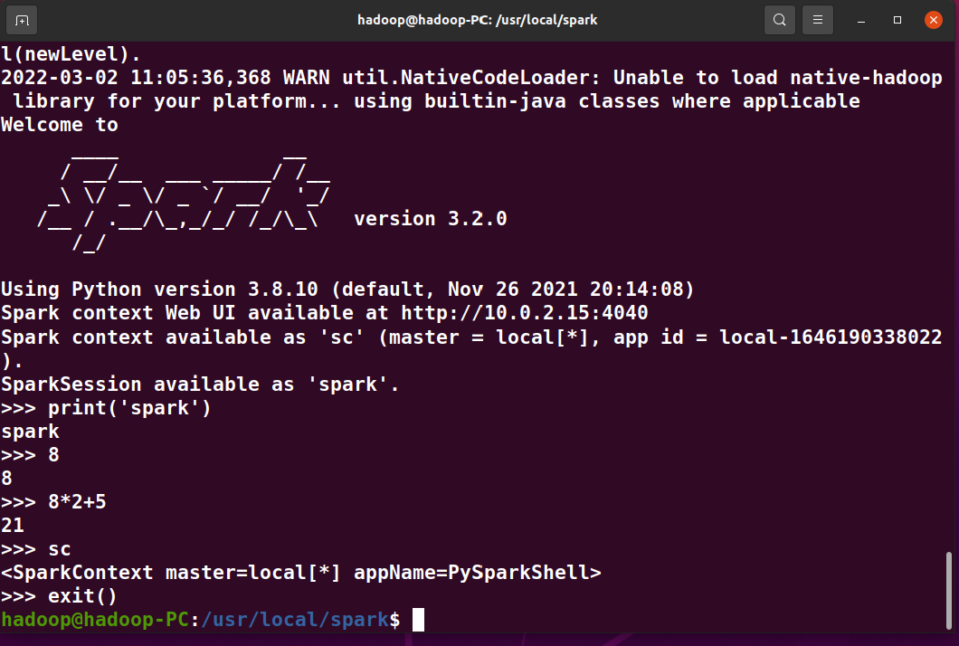Click the 'Using Python version 3.8.10' line
The image size is (959, 646).
[347, 289]
